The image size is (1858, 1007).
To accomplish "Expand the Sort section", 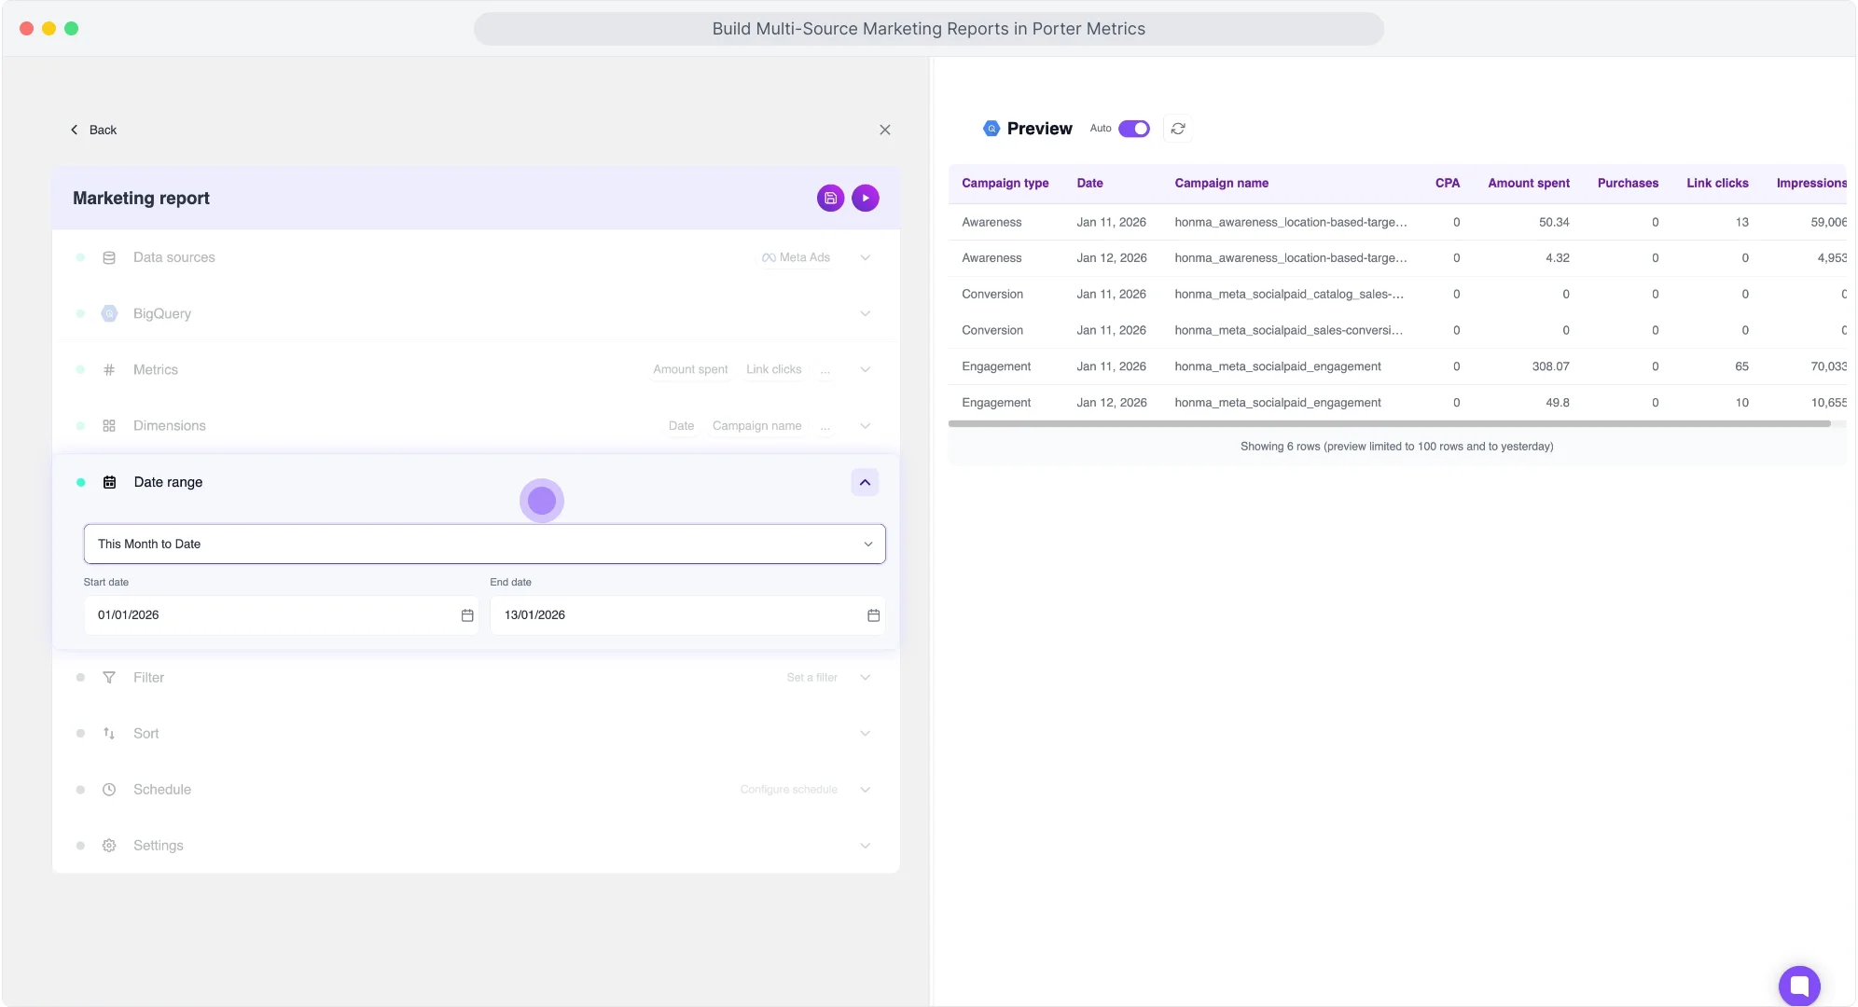I will click(x=864, y=733).
